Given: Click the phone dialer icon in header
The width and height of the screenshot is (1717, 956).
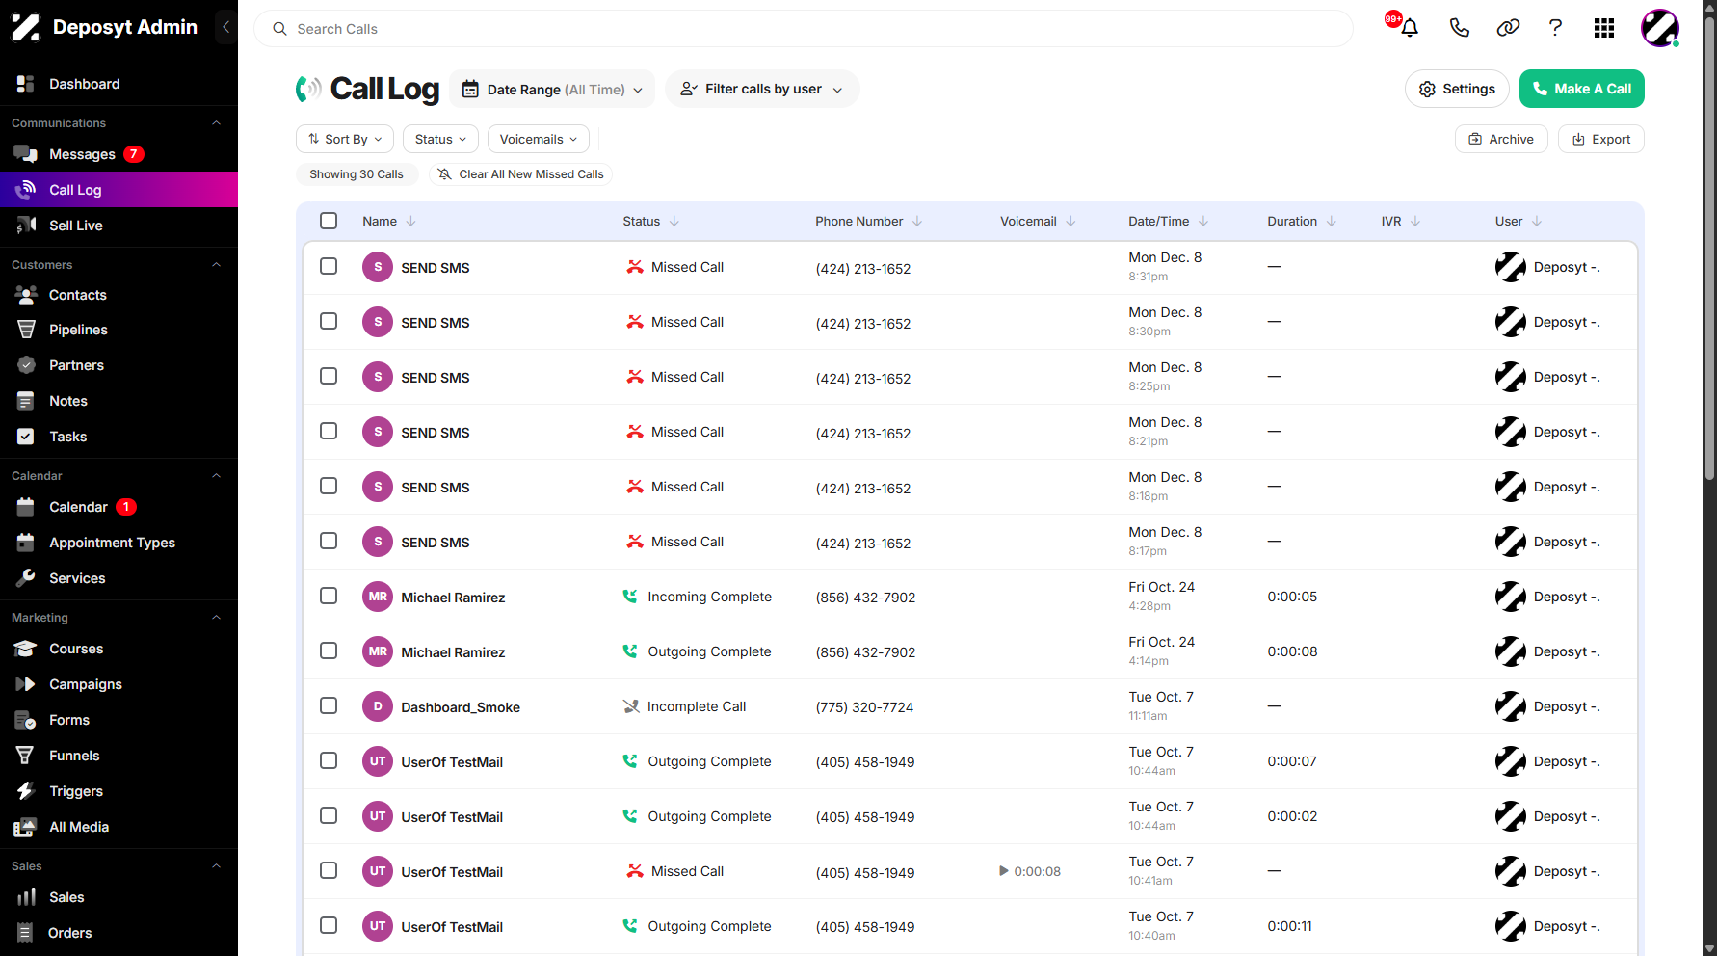Looking at the screenshot, I should click(1459, 28).
